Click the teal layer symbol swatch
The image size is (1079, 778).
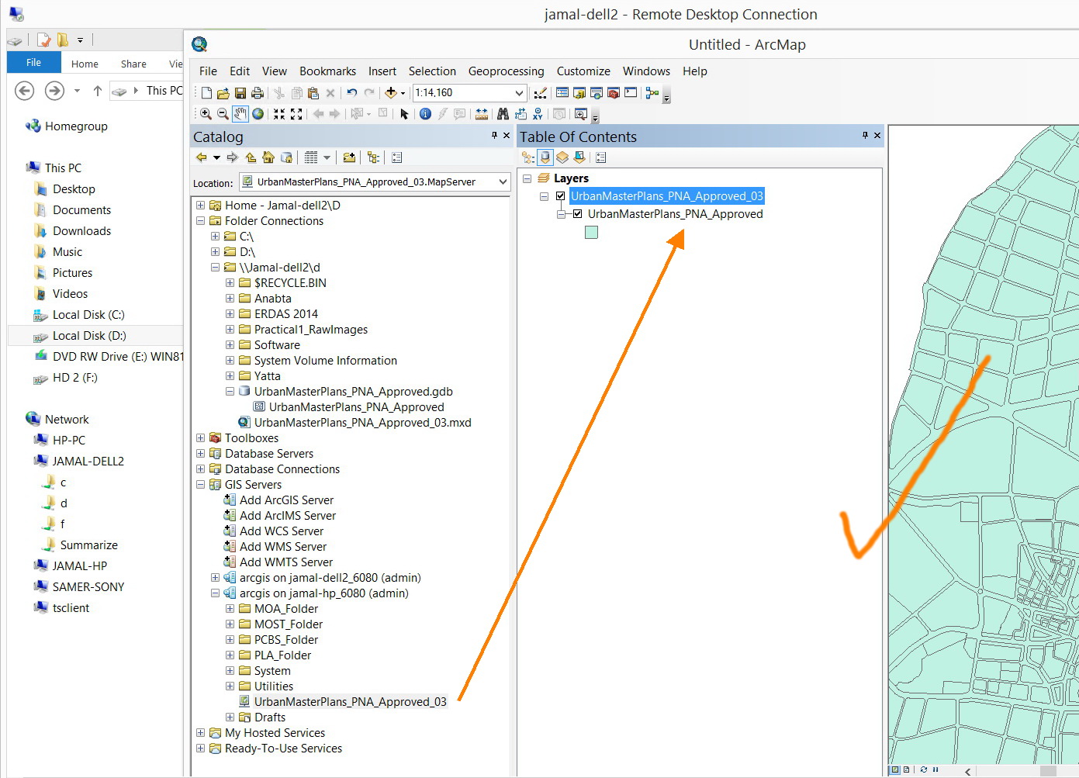coord(591,232)
